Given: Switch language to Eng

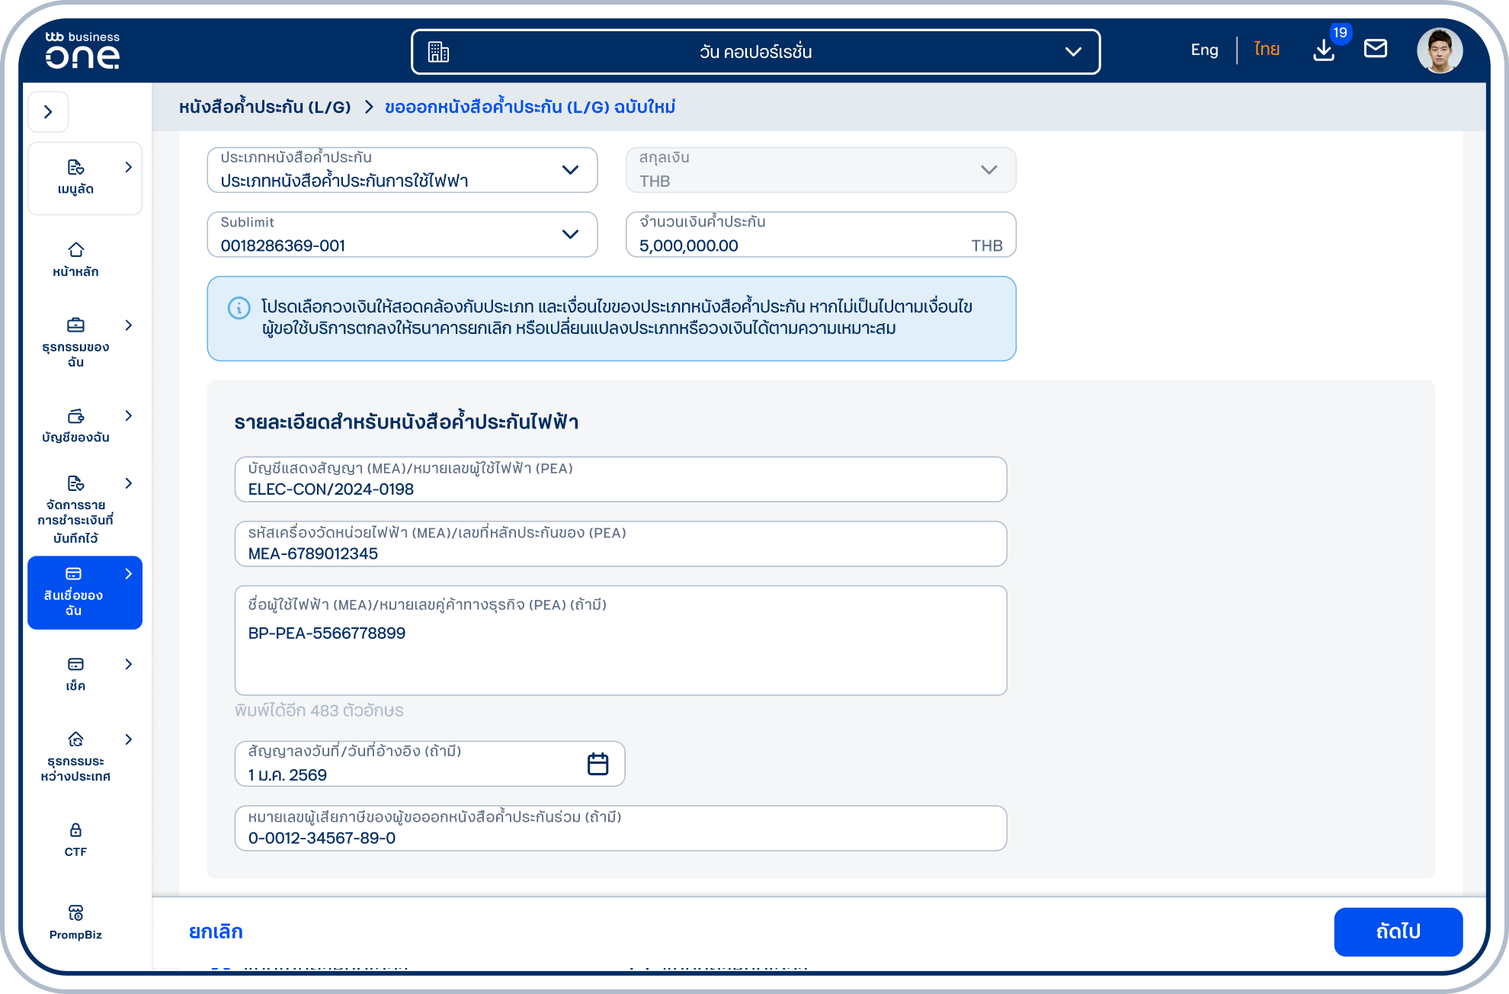Looking at the screenshot, I should coord(1204,50).
